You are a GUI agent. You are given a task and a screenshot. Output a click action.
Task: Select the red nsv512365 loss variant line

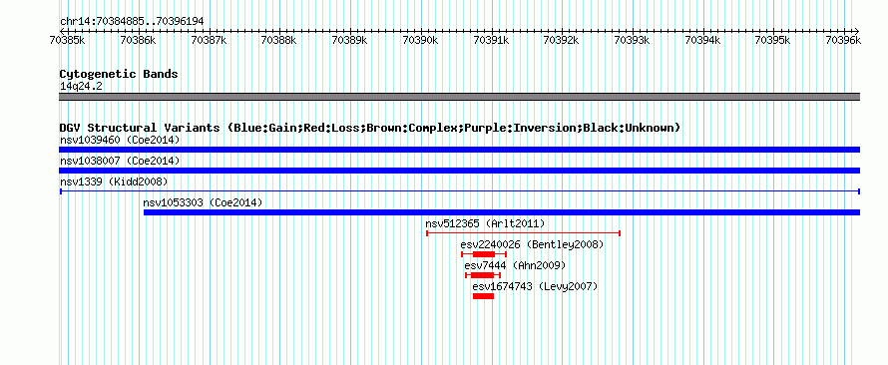[x=523, y=233]
